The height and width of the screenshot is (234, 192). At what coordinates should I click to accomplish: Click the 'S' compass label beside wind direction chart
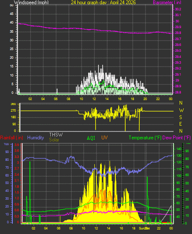(x=181, y=117)
